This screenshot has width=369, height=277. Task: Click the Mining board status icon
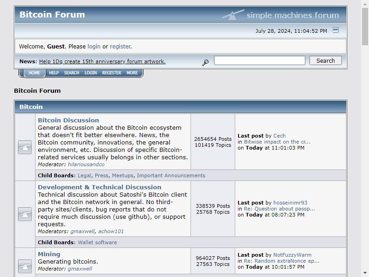[25, 266]
